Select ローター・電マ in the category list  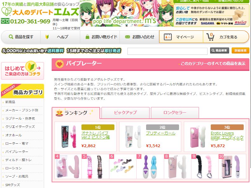click(17, 143)
